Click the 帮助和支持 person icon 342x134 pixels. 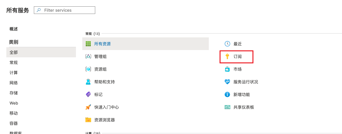tap(88, 82)
